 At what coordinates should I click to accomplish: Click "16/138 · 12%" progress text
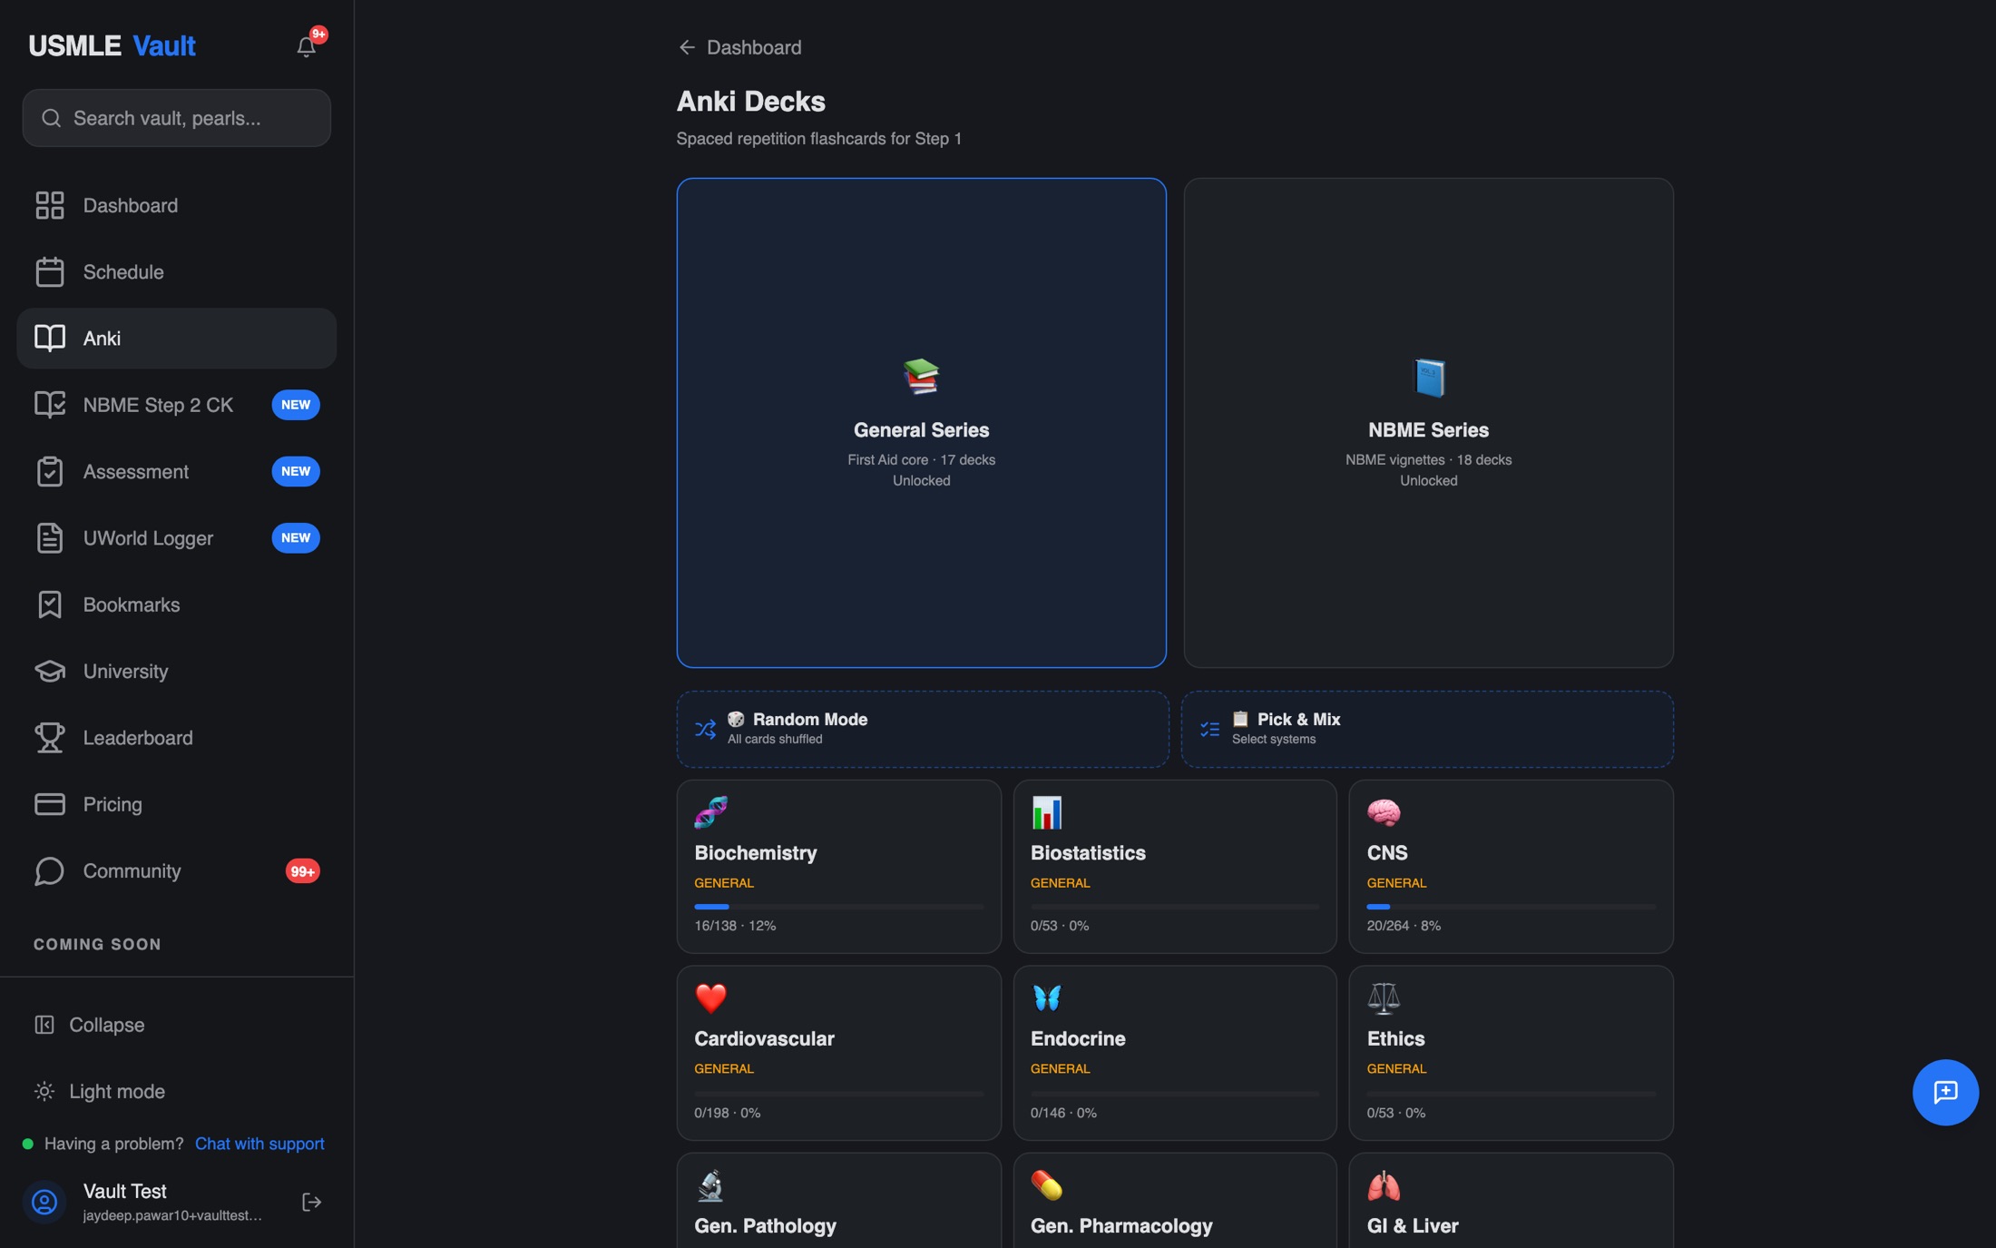coord(735,926)
